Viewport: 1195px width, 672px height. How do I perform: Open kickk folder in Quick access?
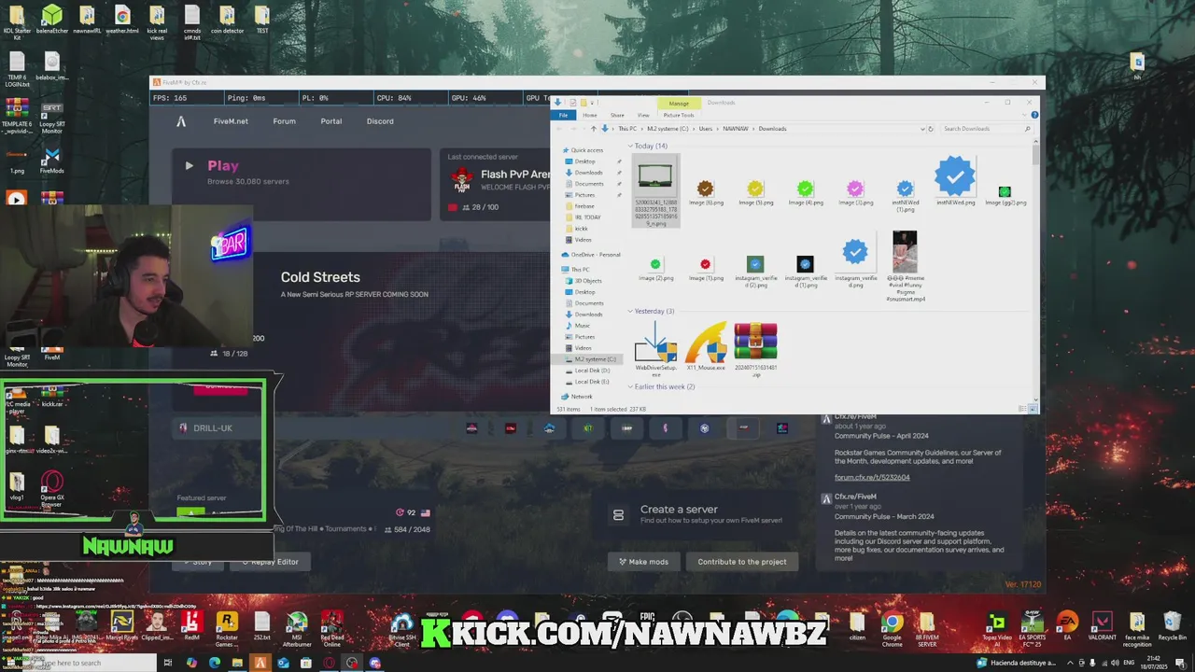581,229
